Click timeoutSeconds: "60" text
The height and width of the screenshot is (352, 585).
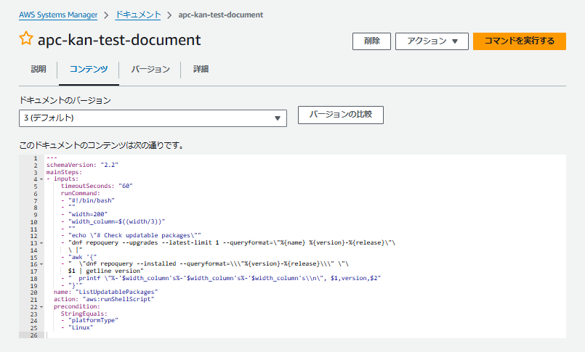(97, 186)
